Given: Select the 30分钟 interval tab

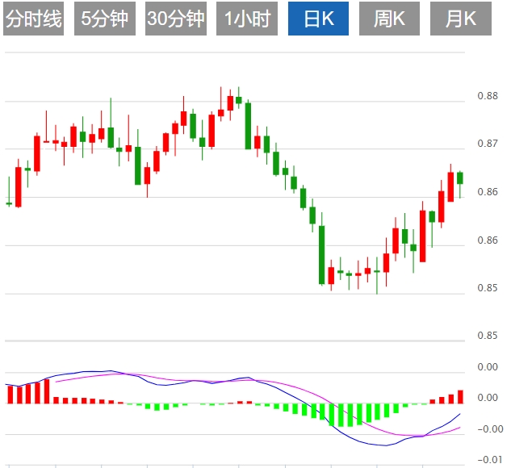Looking at the screenshot, I should (176, 19).
